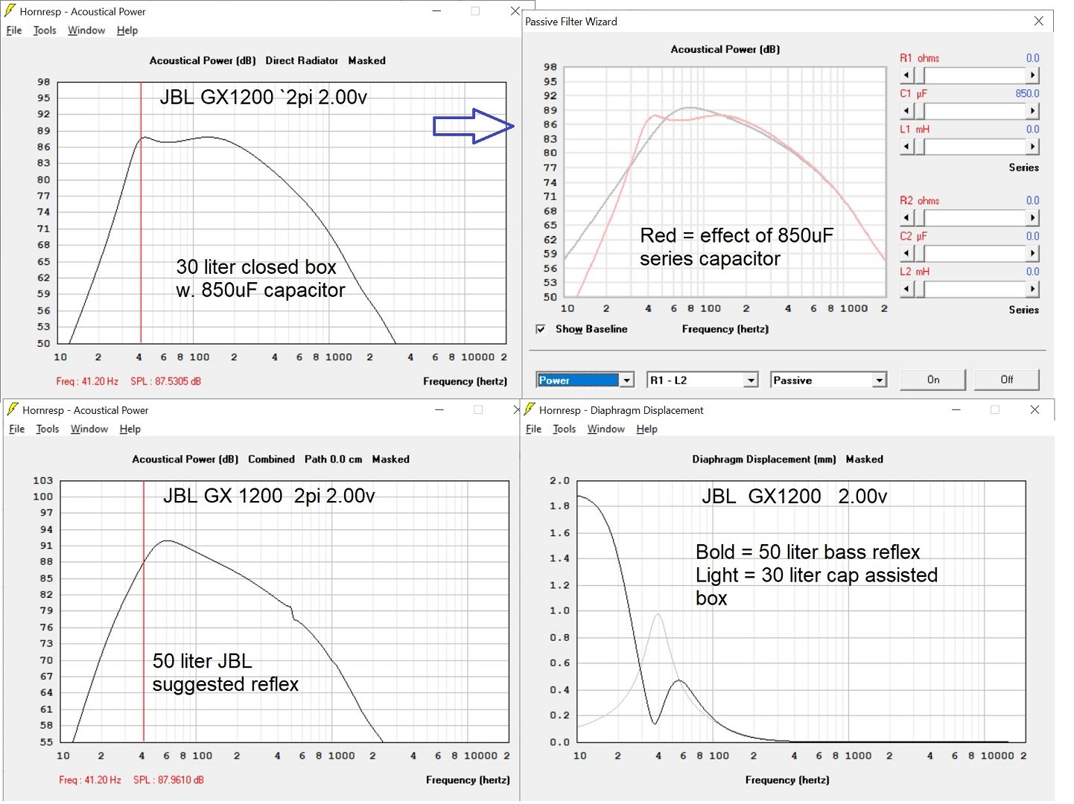1074x804 pixels.
Task: Close the Diaphragm Displacement window
Action: [x=1035, y=409]
